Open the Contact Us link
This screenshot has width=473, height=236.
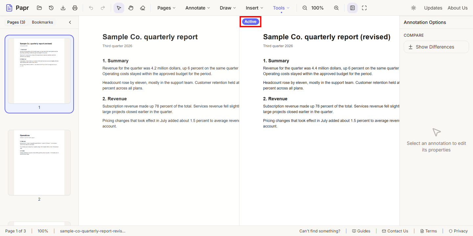pyautogui.click(x=395, y=231)
